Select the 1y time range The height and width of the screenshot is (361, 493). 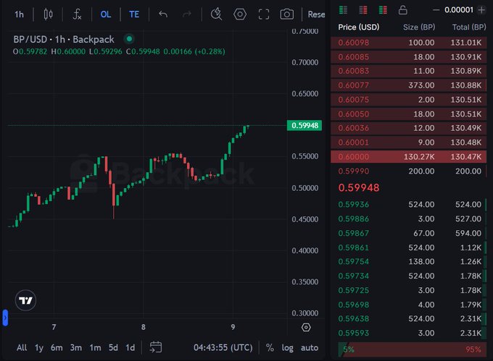coord(39,347)
